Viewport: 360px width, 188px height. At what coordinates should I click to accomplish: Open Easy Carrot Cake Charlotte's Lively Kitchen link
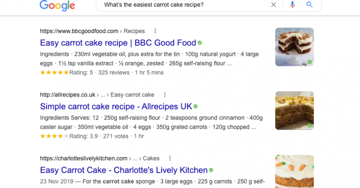(x=124, y=170)
